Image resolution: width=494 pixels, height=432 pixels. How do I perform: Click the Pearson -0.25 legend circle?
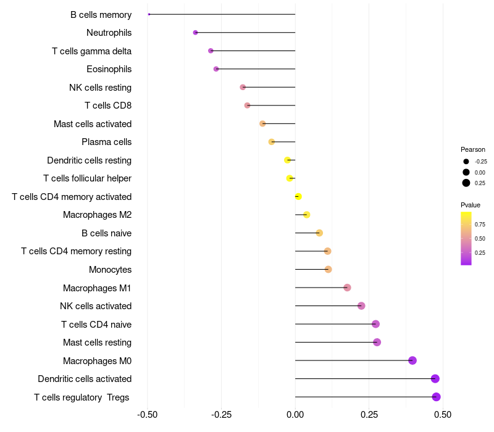coord(466,162)
